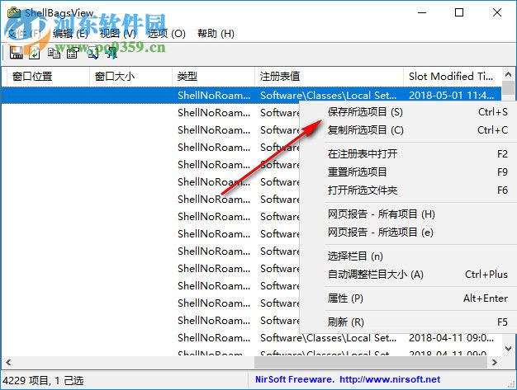This screenshot has height=390, width=517.
Task: Open the 视图 (V) menu
Action: click(118, 33)
